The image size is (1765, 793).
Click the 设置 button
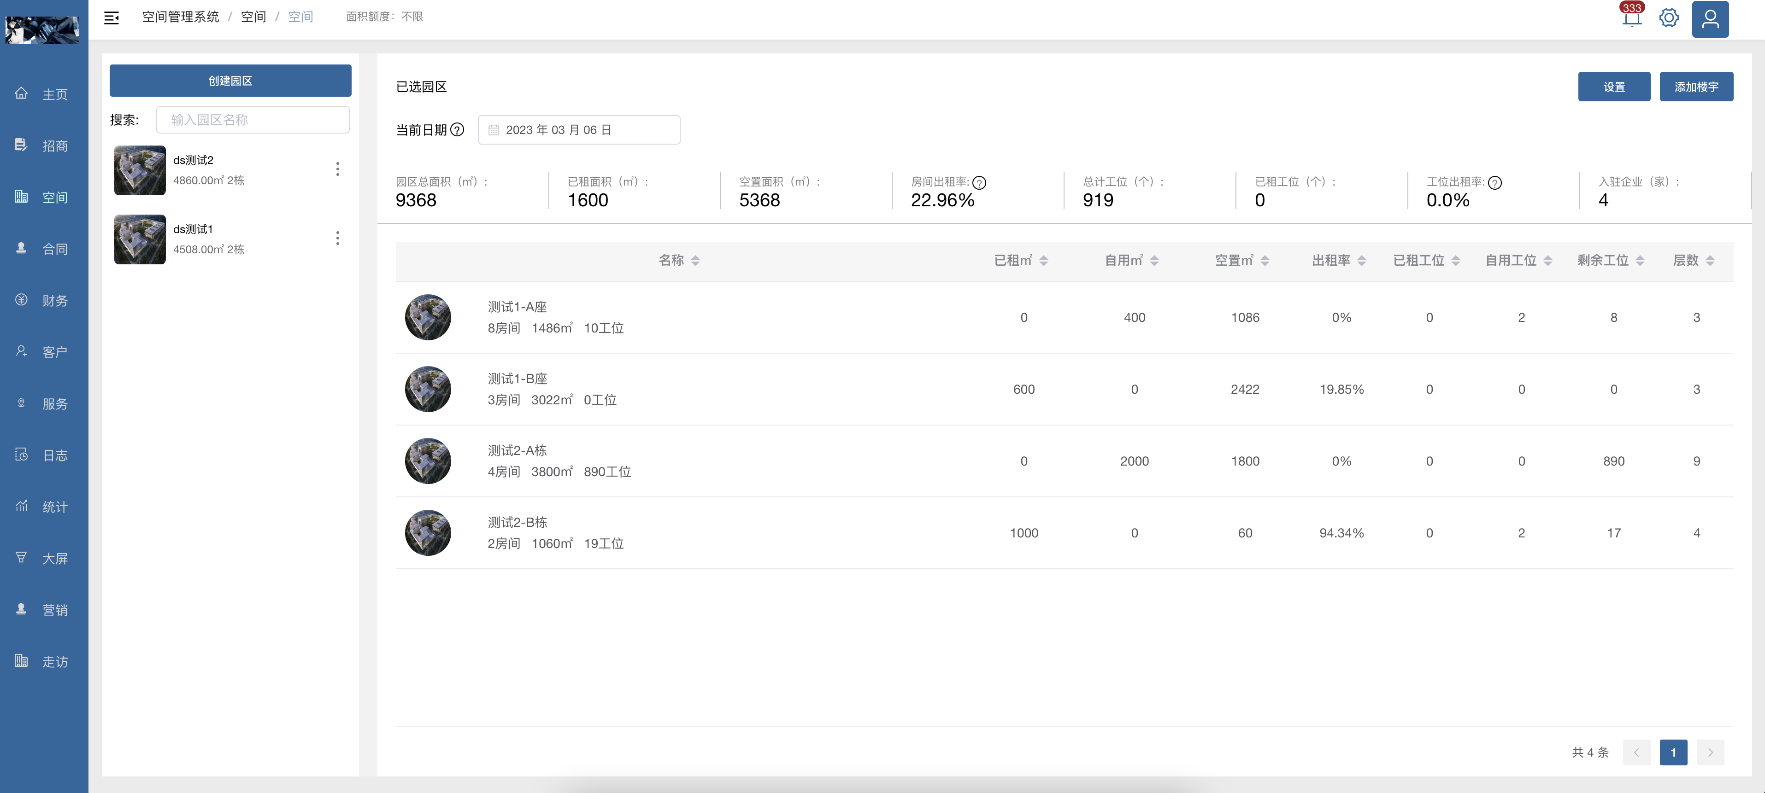tap(1613, 87)
